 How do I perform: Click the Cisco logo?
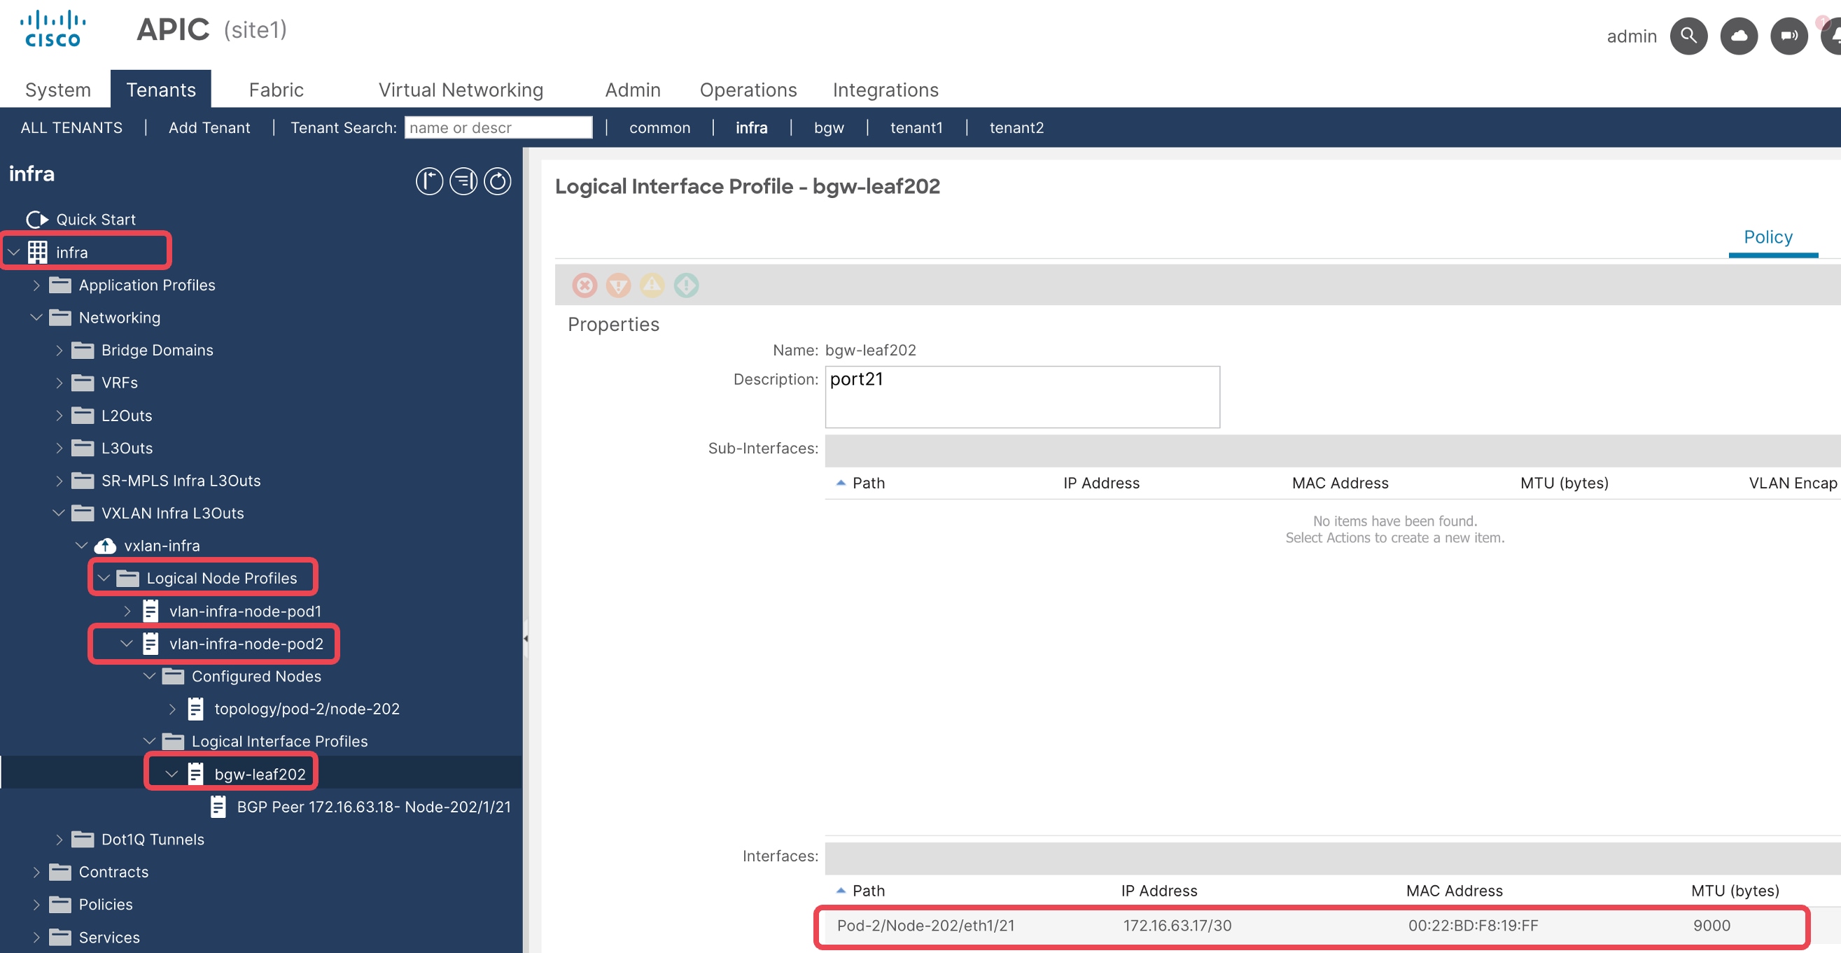coord(53,29)
